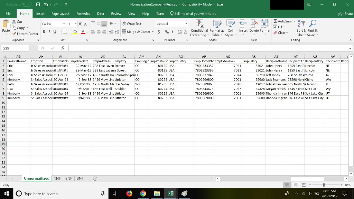
Task: Apply Percent Style formatting
Action: coord(167,32)
